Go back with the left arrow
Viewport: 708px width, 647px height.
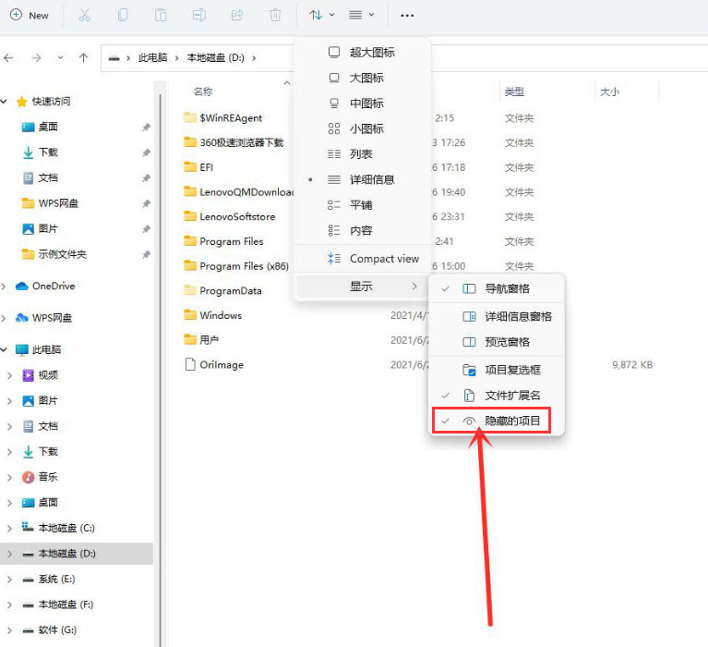(8, 58)
